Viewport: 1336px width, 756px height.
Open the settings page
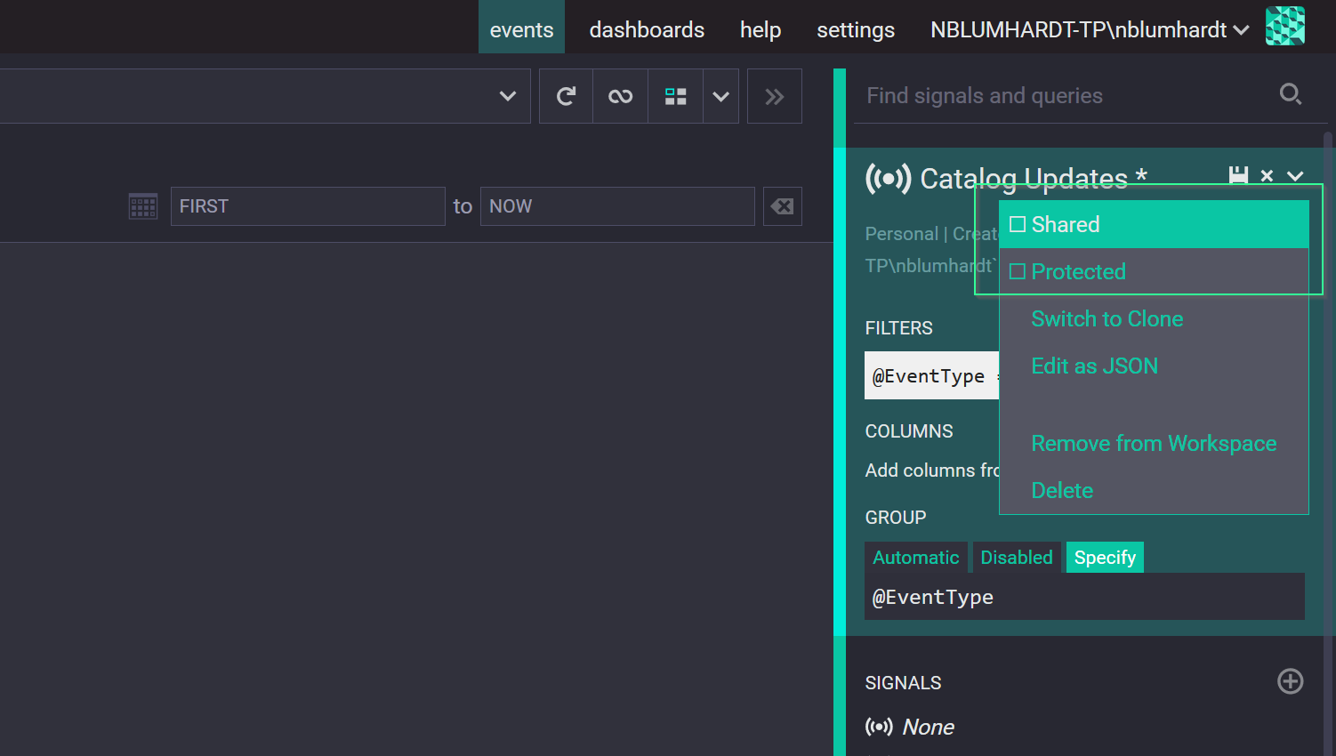coord(856,29)
